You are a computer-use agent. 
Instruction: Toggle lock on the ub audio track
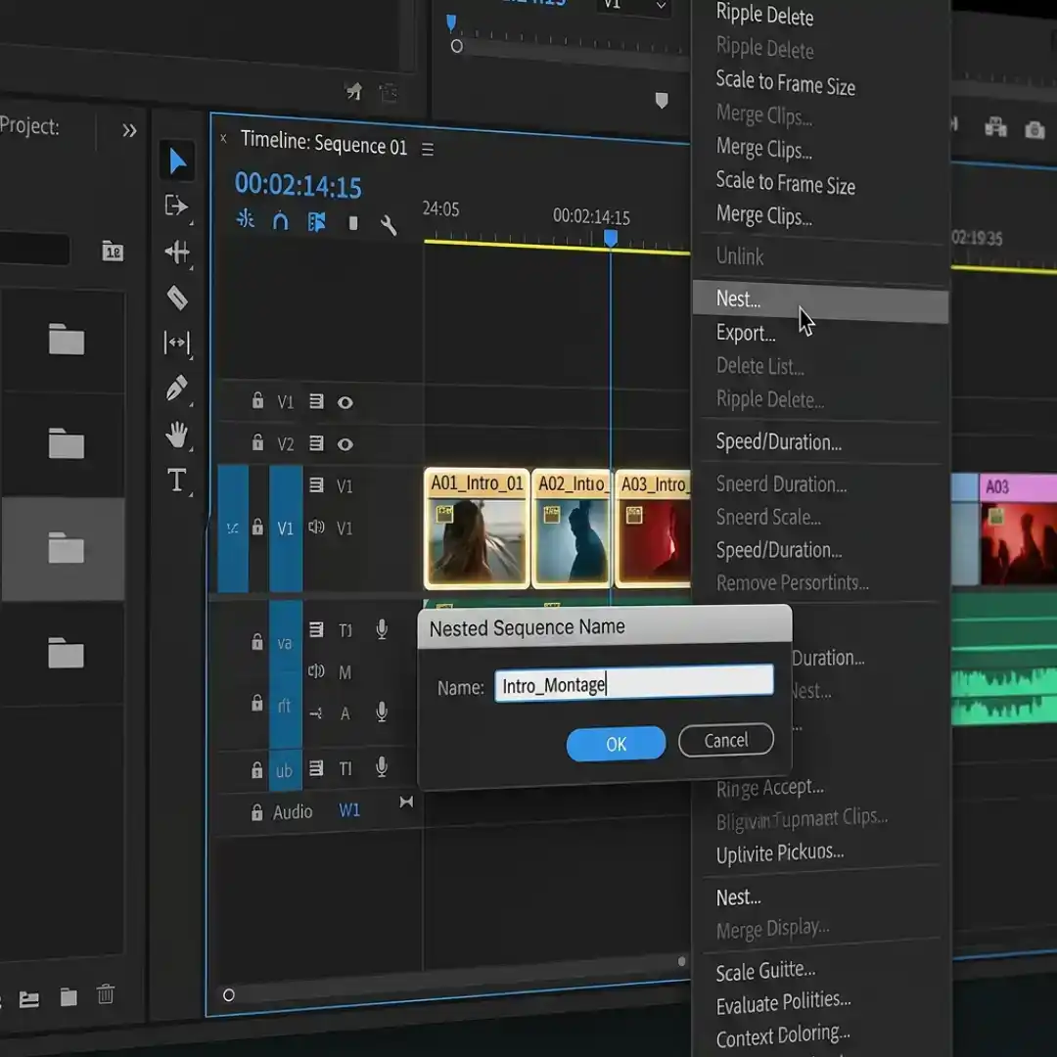pos(256,770)
